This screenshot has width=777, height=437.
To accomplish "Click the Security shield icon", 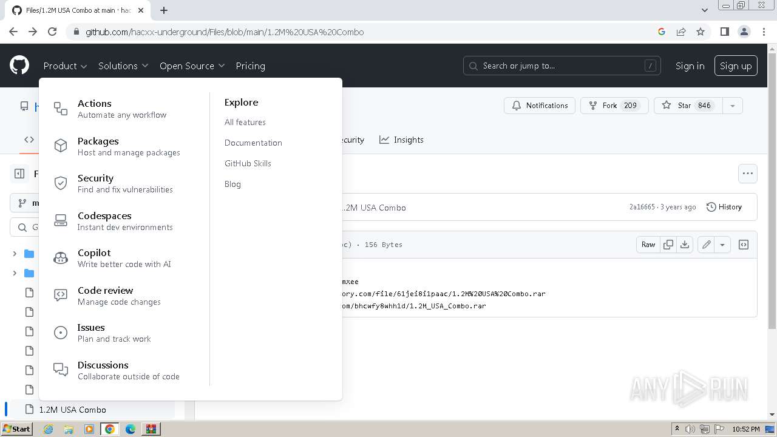I will (61, 183).
